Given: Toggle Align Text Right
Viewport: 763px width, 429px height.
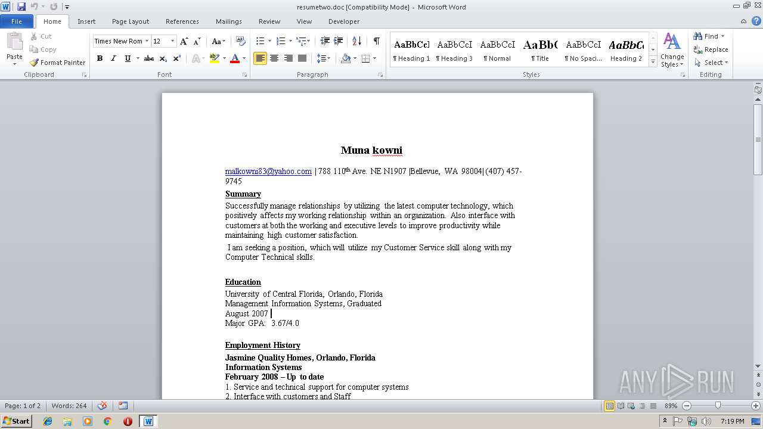Looking at the screenshot, I should (289, 58).
